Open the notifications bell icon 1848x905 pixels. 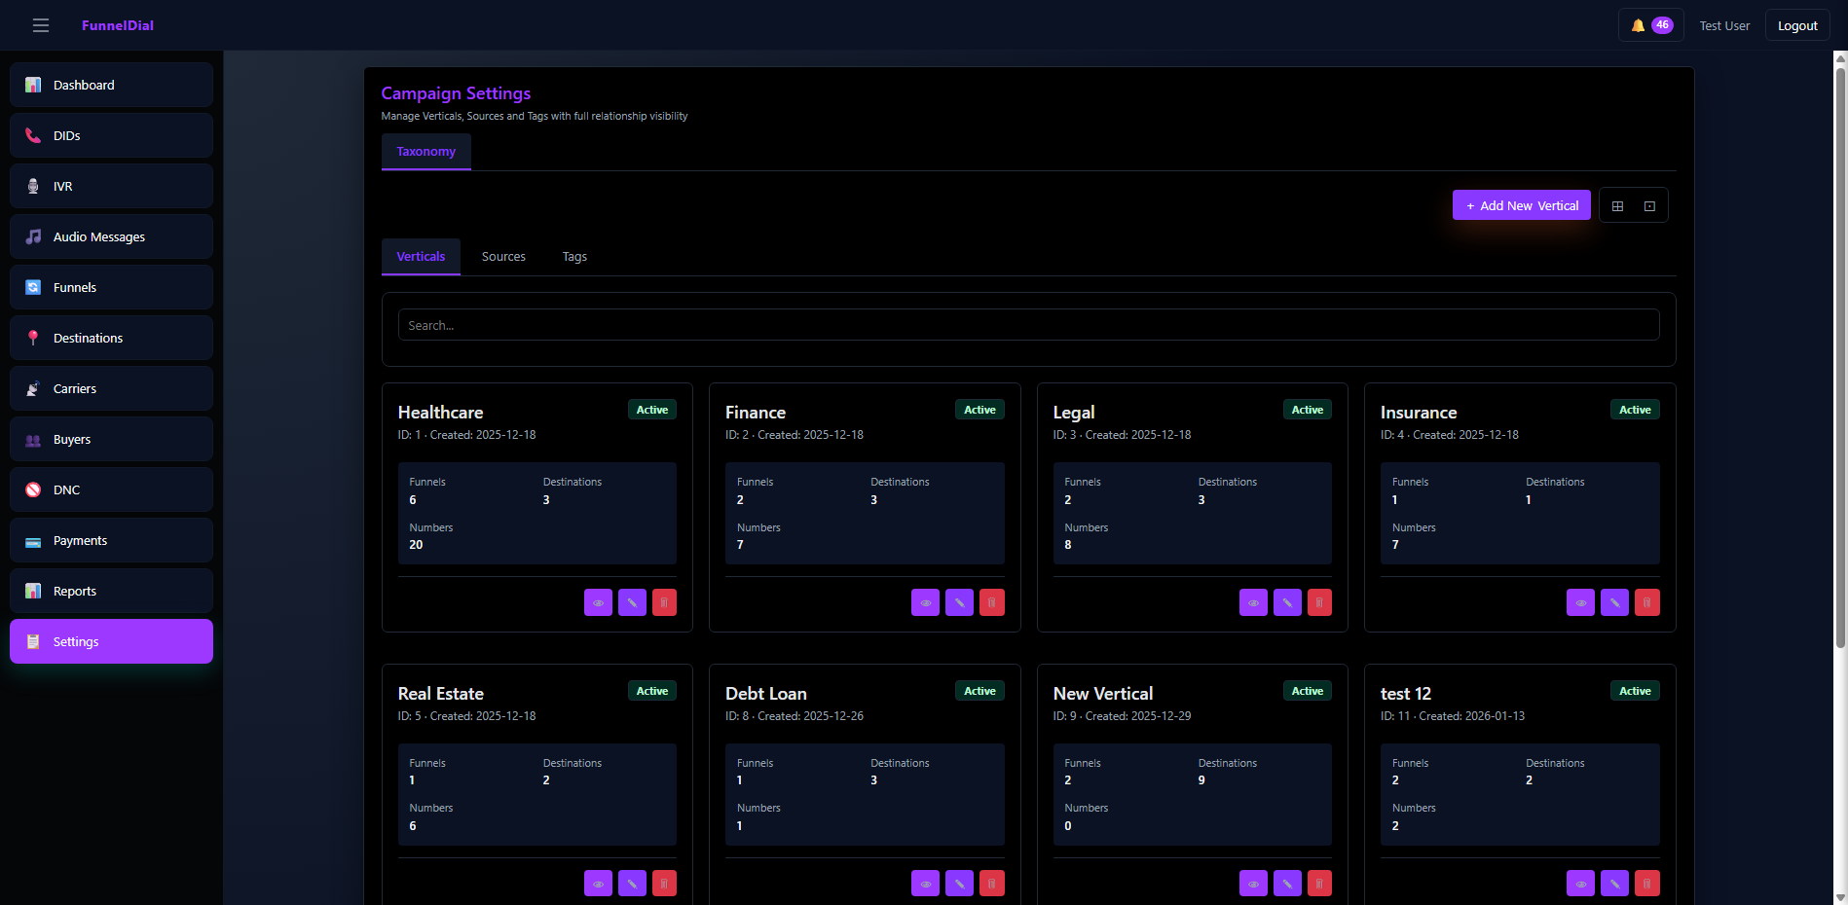point(1638,26)
